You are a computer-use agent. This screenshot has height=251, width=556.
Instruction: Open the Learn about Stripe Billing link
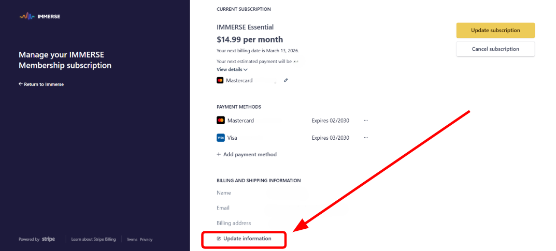pyautogui.click(x=93, y=240)
